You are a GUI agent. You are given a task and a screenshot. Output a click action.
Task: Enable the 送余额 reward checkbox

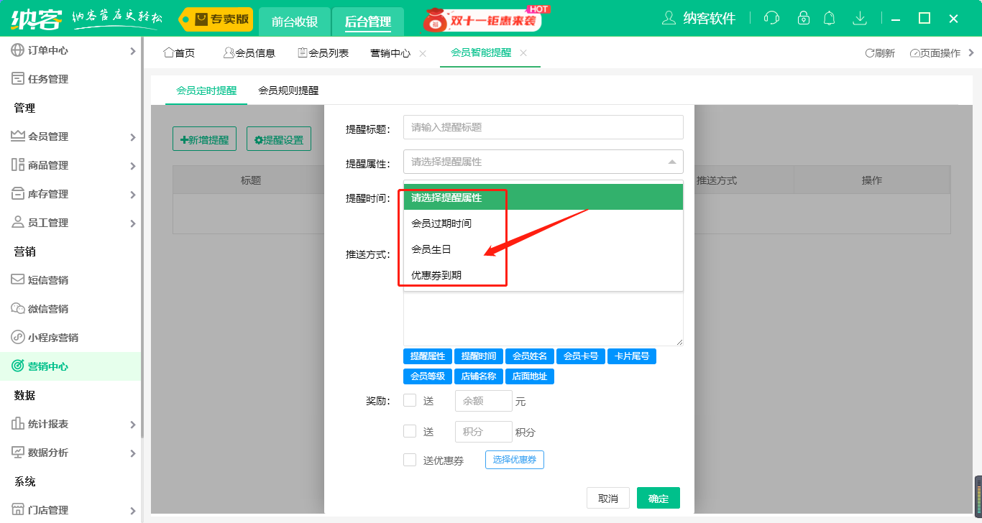click(410, 400)
